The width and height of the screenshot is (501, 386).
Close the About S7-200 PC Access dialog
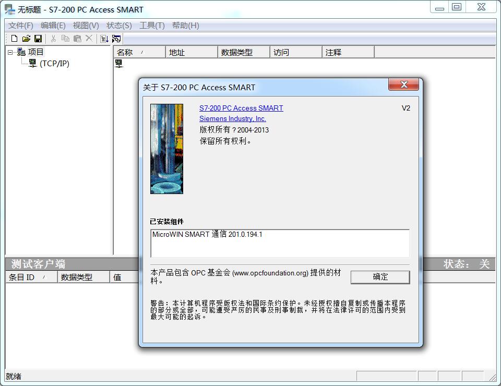coord(404,85)
